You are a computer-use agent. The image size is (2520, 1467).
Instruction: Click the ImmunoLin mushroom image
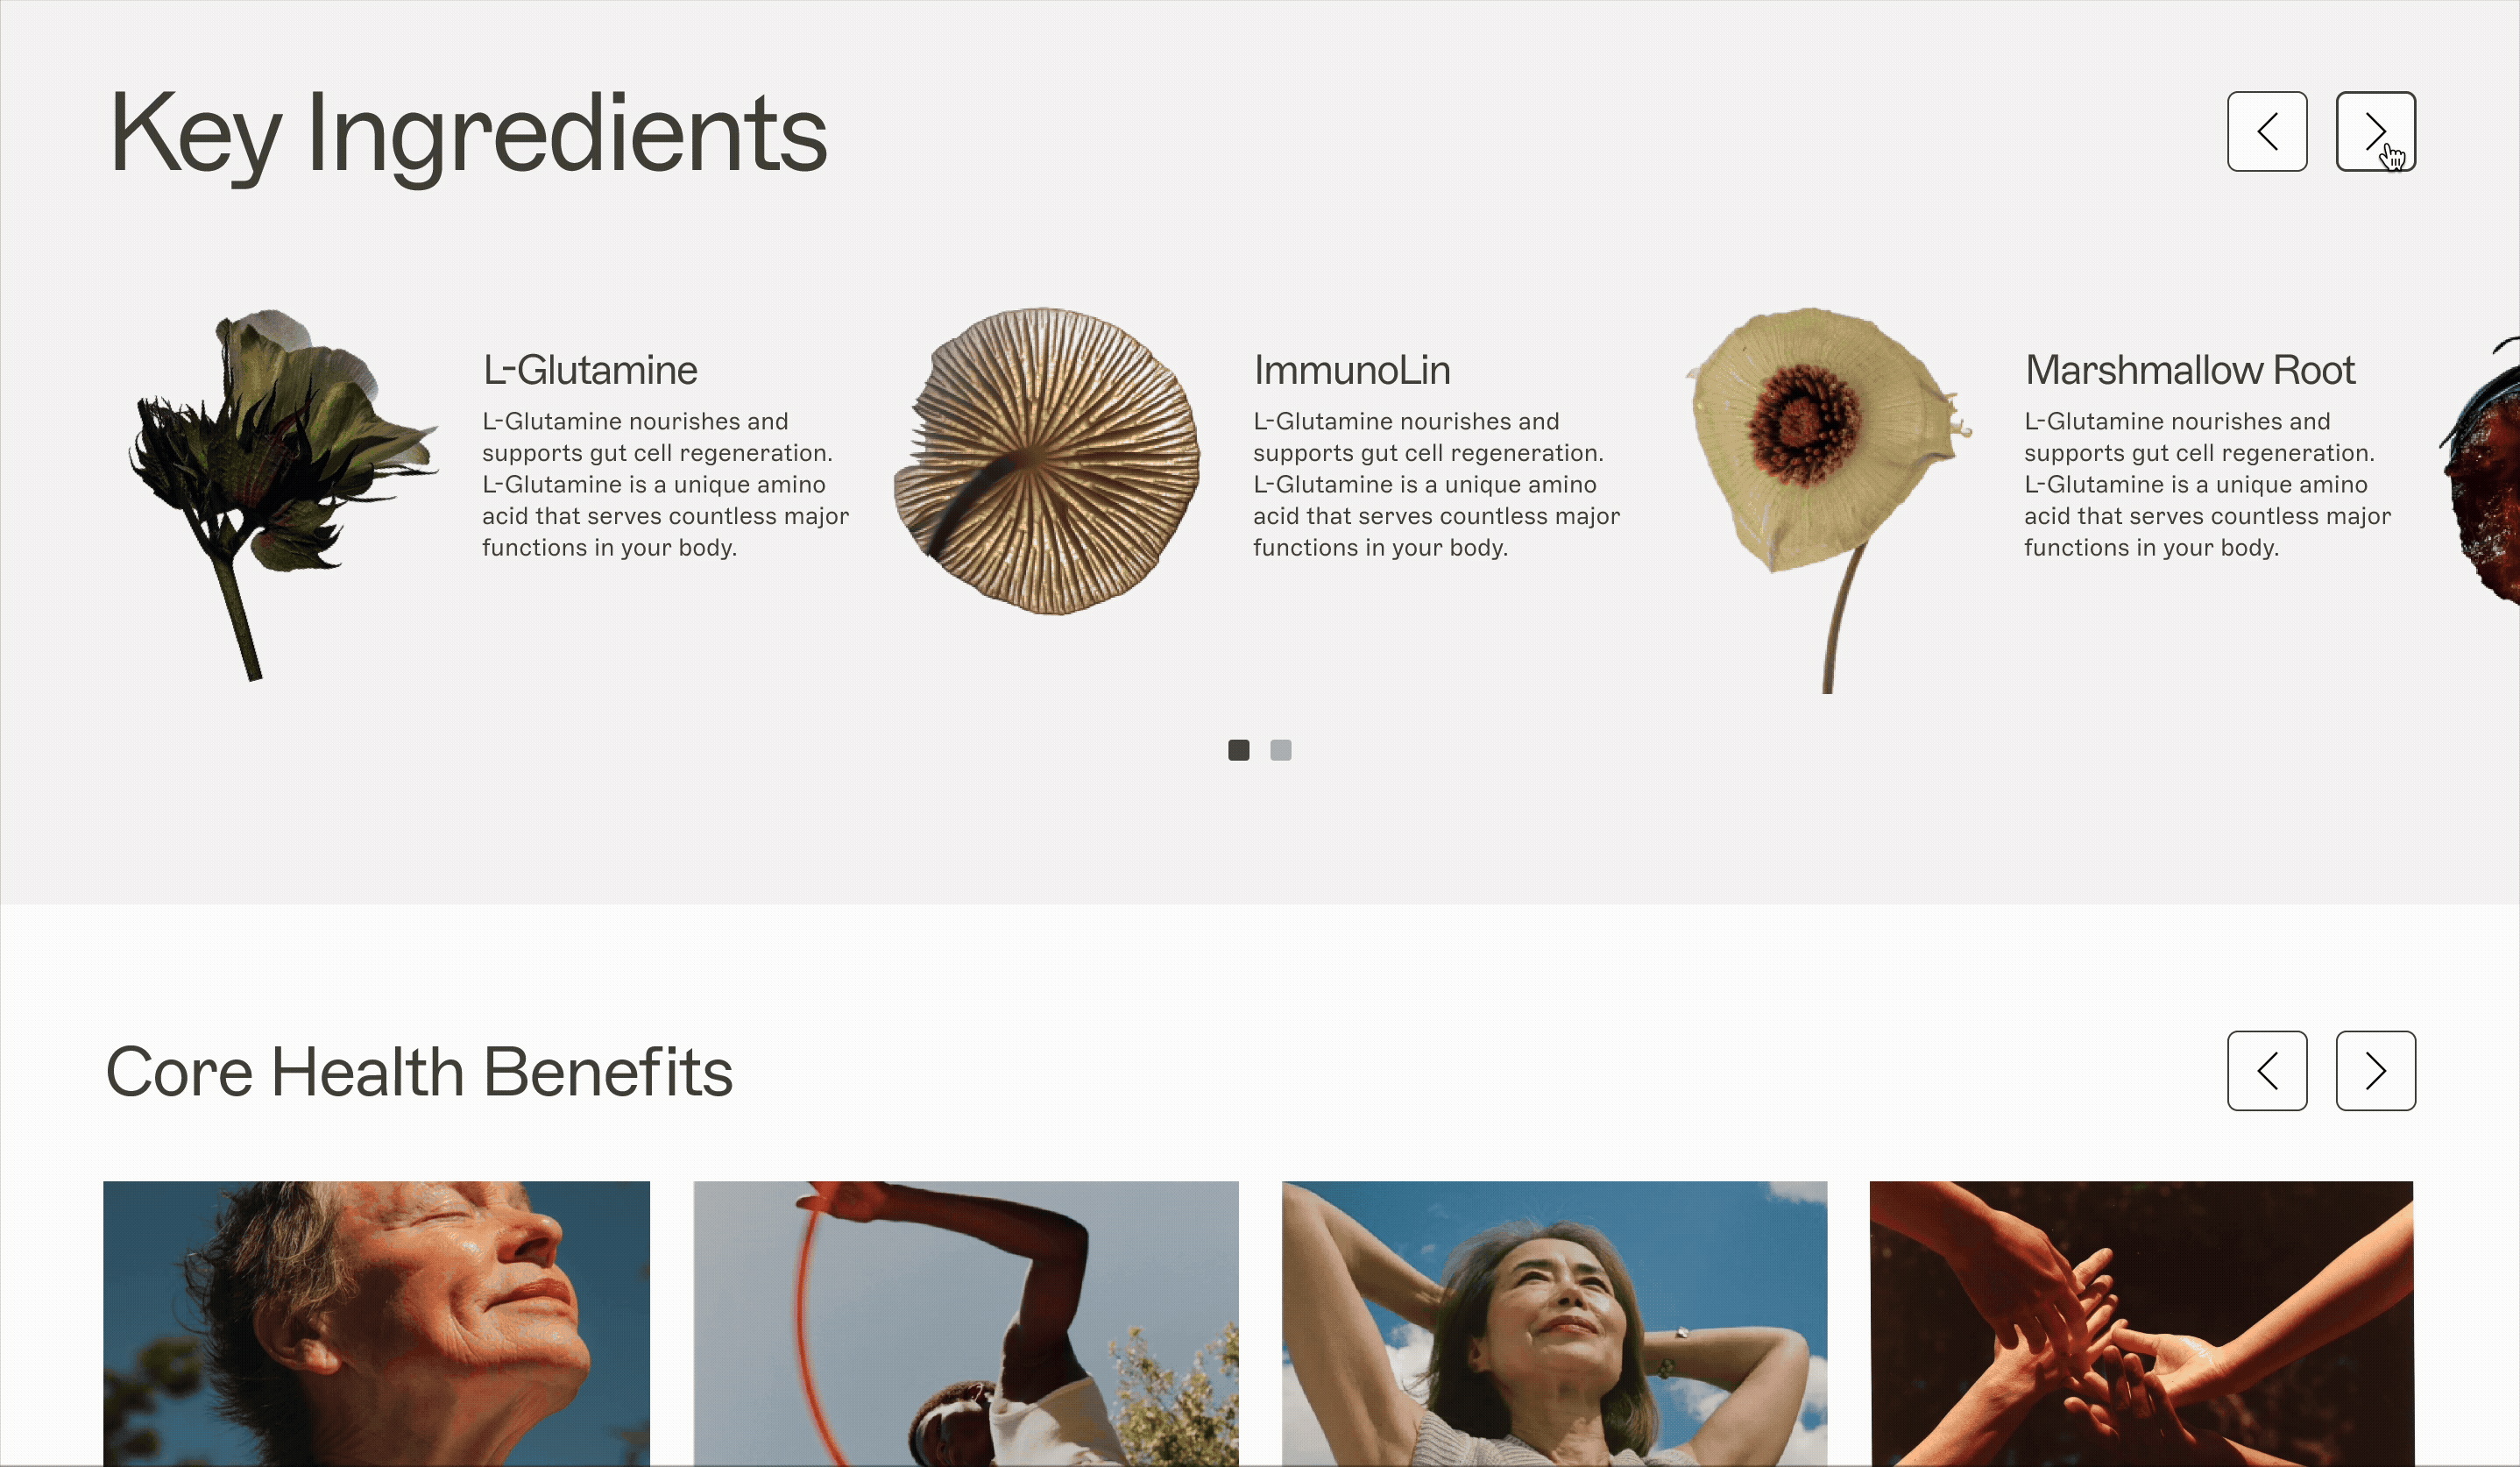[1046, 461]
